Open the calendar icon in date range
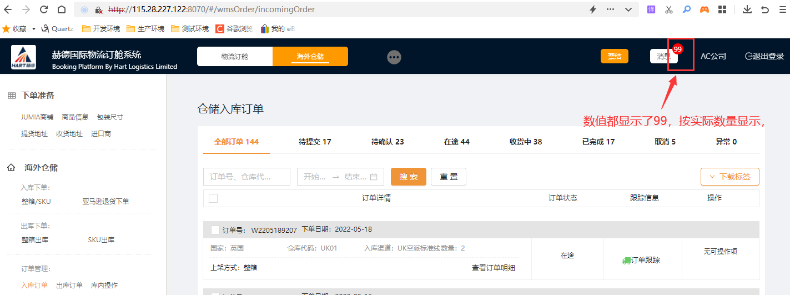 tap(374, 177)
